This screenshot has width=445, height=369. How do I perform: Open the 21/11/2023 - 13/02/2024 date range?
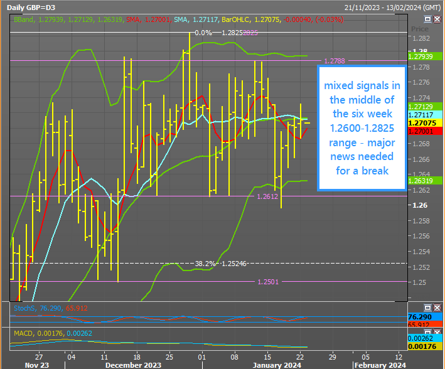(392, 7)
